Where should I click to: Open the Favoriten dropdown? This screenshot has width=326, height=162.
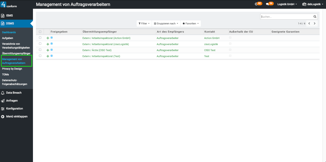point(191,23)
